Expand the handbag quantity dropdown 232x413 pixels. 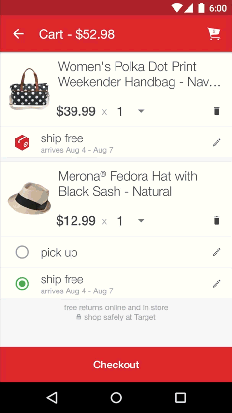coord(141,111)
